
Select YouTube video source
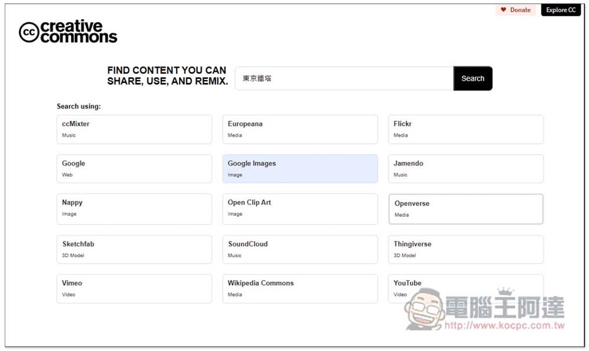click(x=466, y=289)
